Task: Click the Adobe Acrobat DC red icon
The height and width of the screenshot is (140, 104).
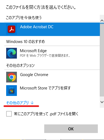Action: pos(12,29)
